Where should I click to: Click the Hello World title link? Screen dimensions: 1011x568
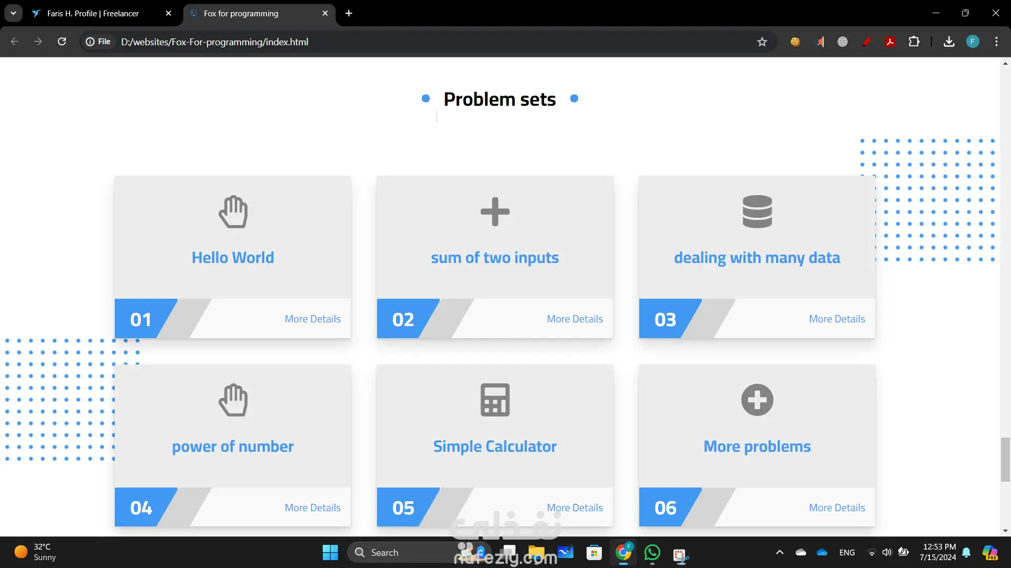click(x=233, y=258)
